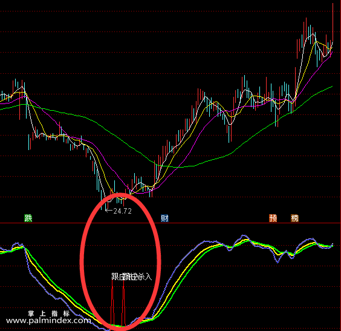Click the 24.72 lowest price label

coord(123,211)
